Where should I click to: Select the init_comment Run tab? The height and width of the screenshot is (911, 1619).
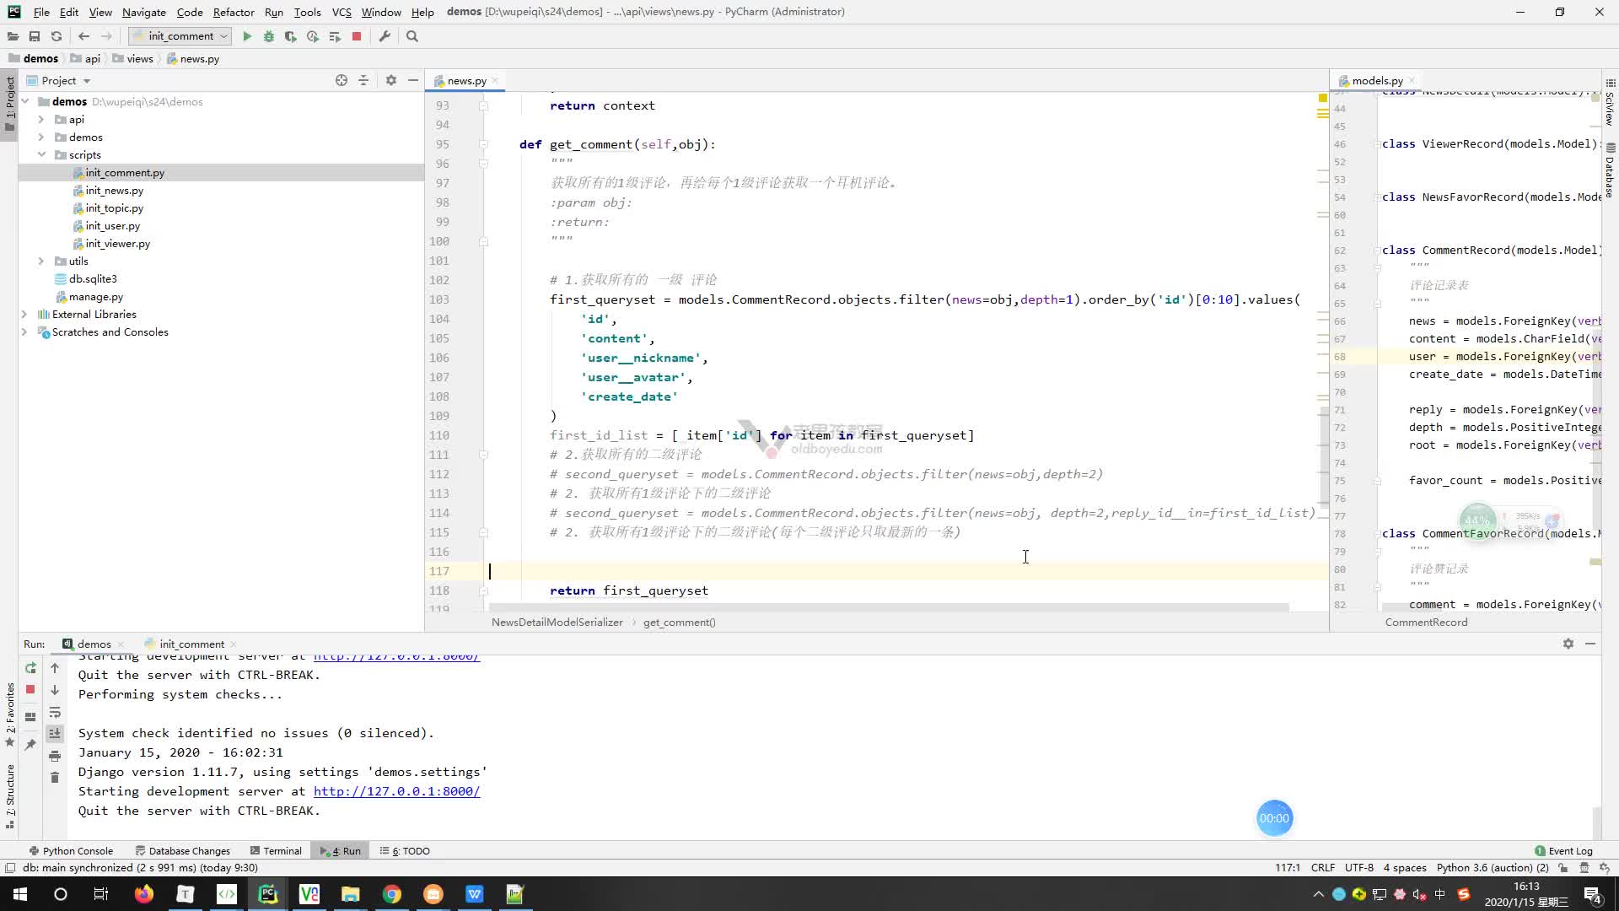[191, 644]
